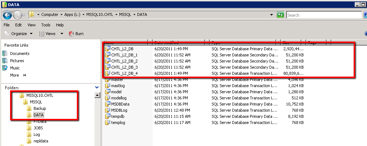Image resolution: width=367 pixels, height=146 pixels.
Task: Click the Apps (L:) breadcrumb segment
Action: click(x=72, y=14)
